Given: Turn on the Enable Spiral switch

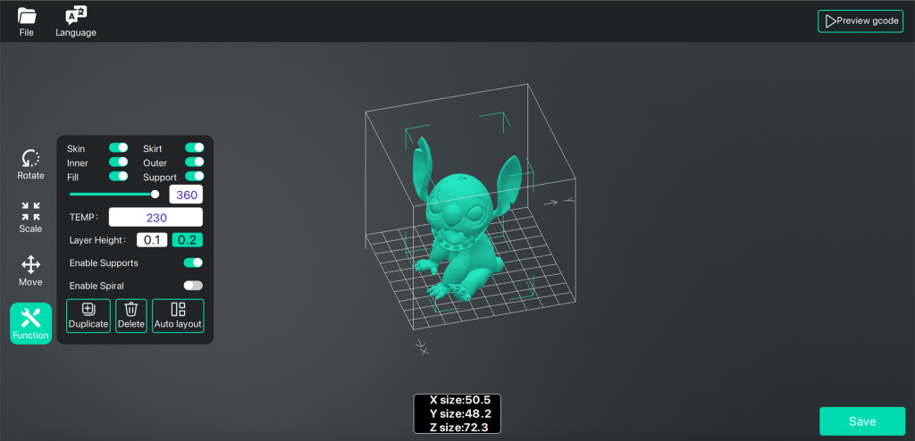Looking at the screenshot, I should click(193, 286).
